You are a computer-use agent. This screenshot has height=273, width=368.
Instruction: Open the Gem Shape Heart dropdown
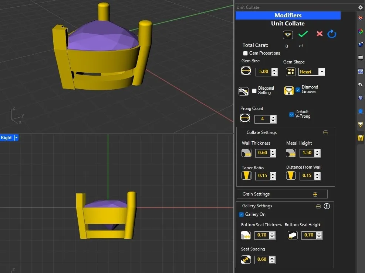[322, 72]
